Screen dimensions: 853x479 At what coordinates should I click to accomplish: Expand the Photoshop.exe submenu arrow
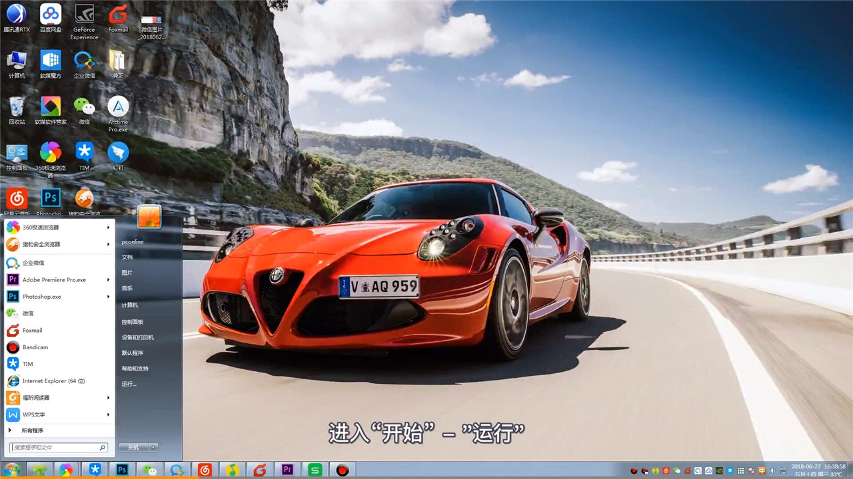[108, 297]
